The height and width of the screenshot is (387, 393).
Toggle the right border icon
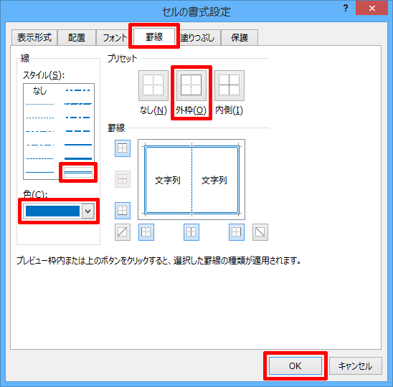coord(237,232)
